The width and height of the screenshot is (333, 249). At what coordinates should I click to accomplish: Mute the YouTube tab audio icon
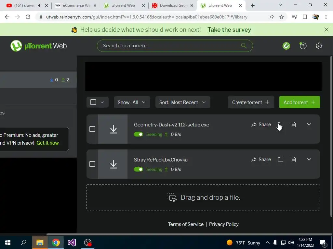(x=39, y=6)
